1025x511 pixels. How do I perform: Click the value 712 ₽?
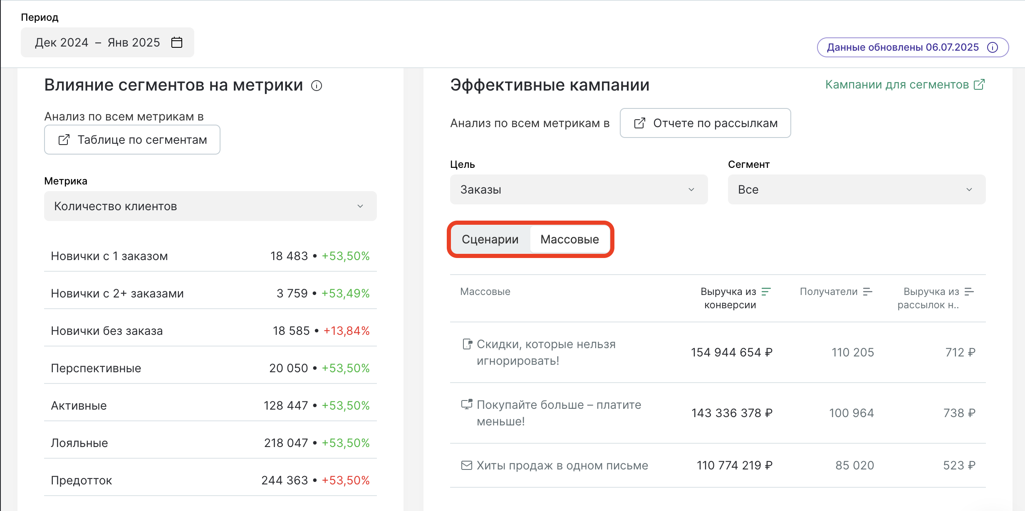click(960, 352)
